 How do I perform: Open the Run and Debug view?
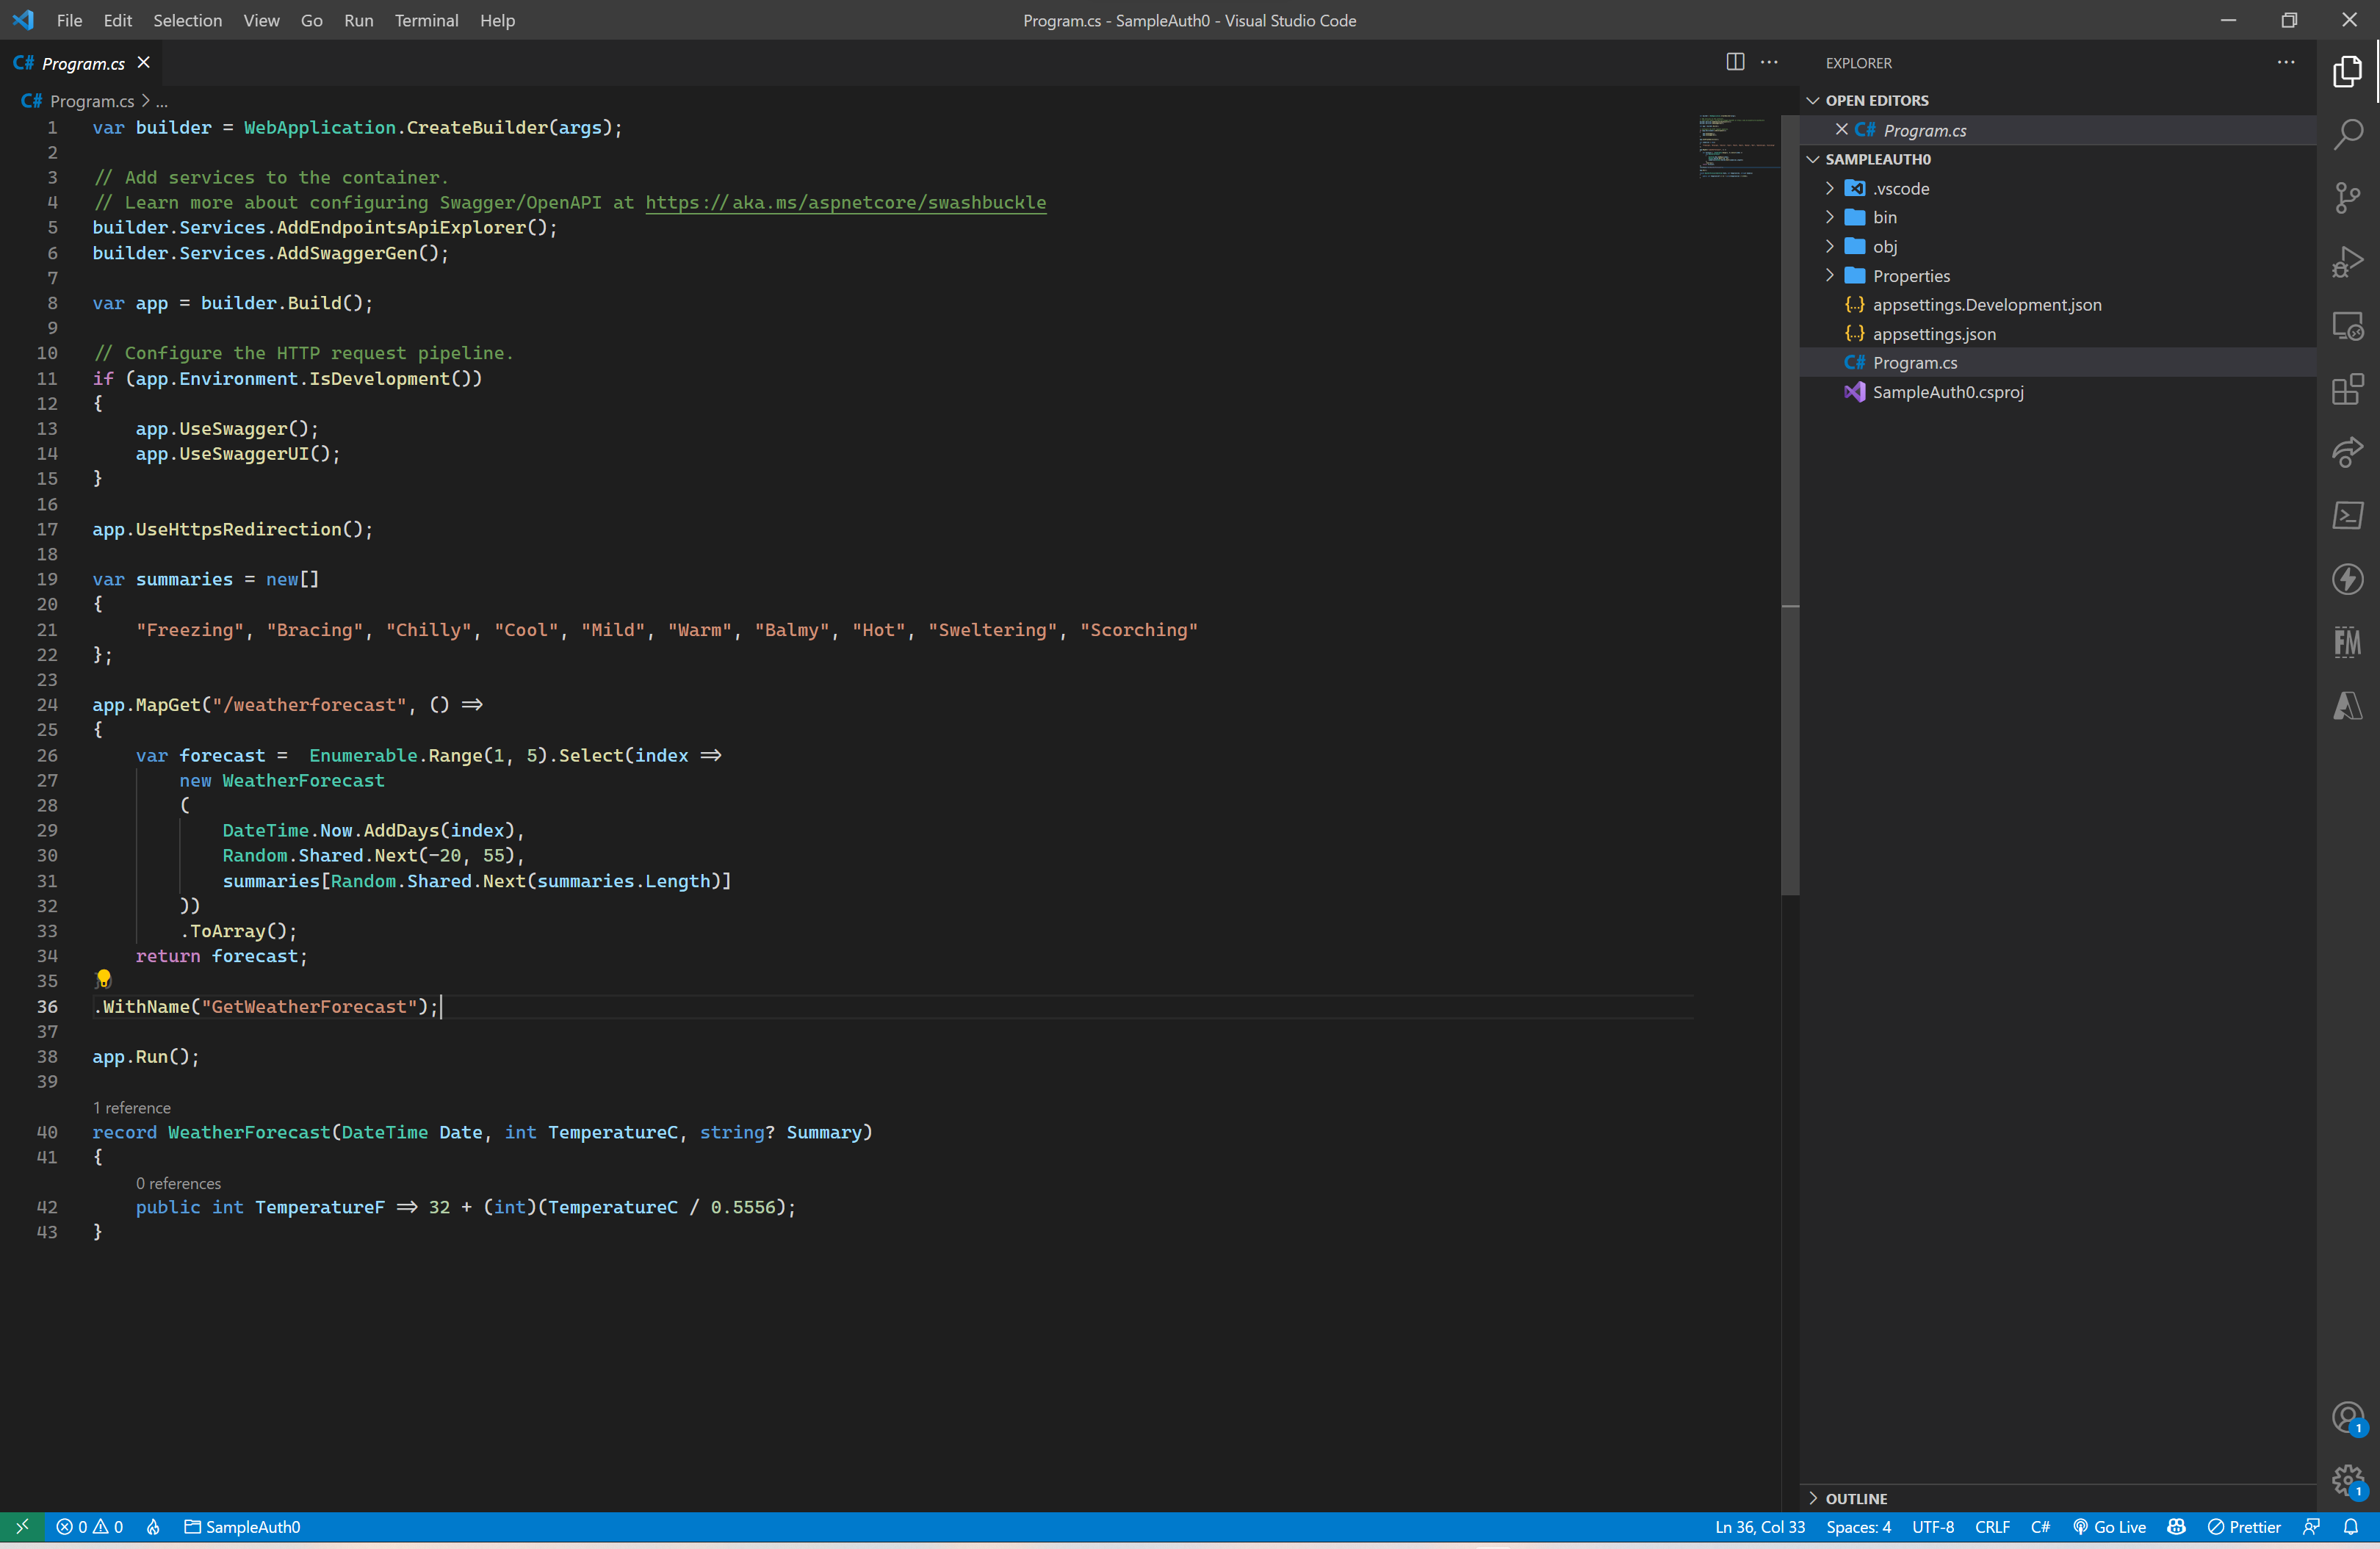pyautogui.click(x=2347, y=262)
